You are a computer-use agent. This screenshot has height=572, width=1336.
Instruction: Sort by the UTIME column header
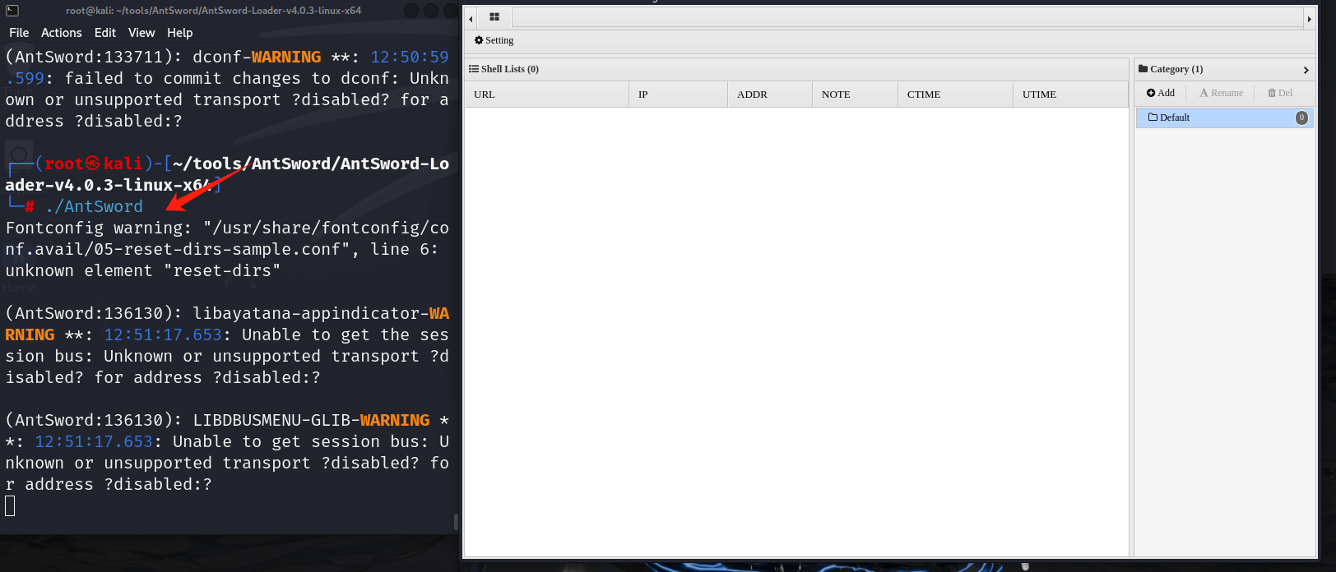[1070, 95]
